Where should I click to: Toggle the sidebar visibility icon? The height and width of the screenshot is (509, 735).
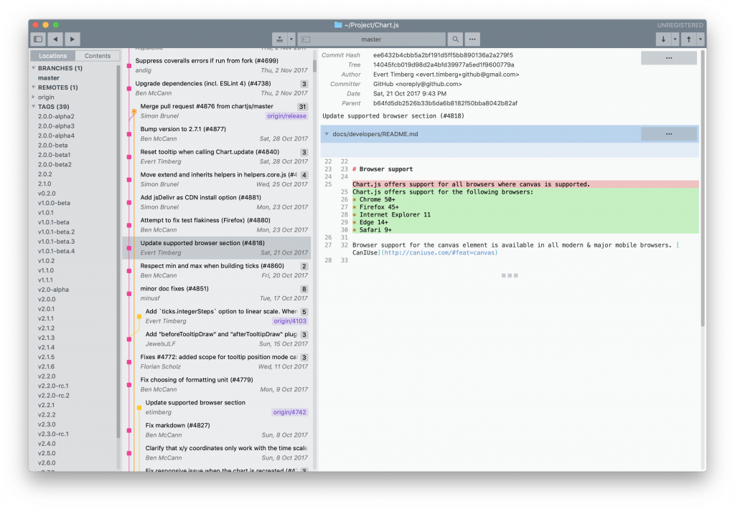click(x=39, y=39)
